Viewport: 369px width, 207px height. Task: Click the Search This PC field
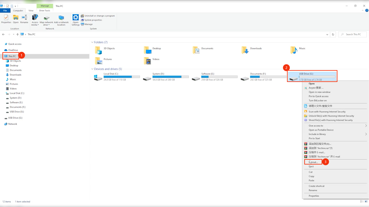click(352, 35)
